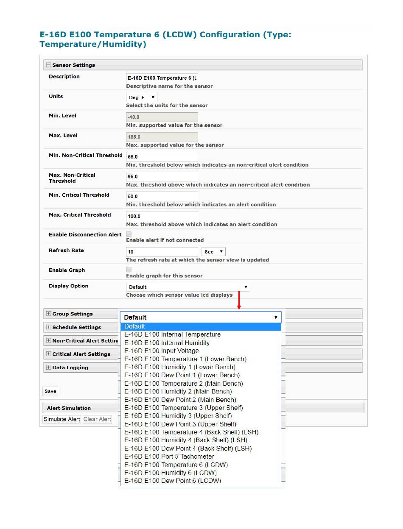The image size is (403, 529).
Task: Enable the Disconnection Alert checkbox
Action: 129,234
